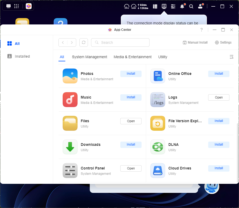Open the sort options icon
The height and width of the screenshot is (208, 239).
[231, 57]
